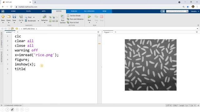Click the MATLAB desktop logo icon
The image size is (200, 112).
point(3,11)
